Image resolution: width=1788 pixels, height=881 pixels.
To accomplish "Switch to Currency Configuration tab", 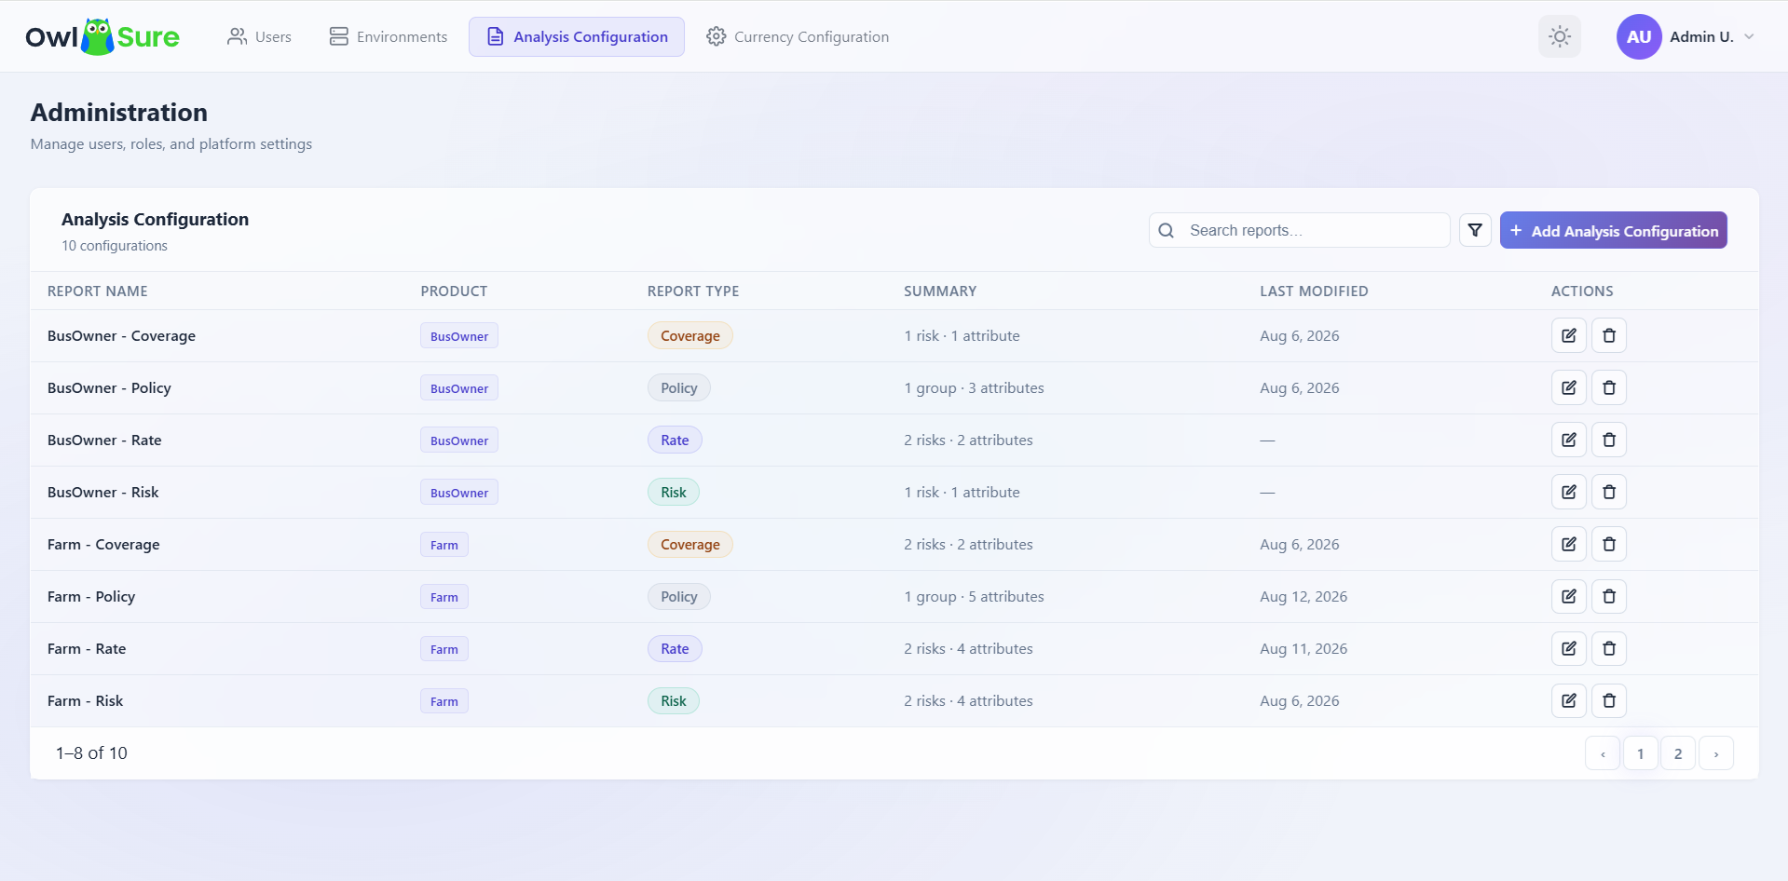I will tap(798, 36).
